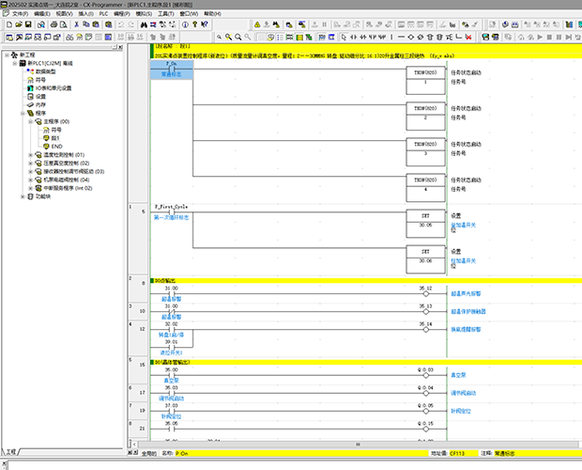The image size is (582, 470).
Task: Select the 内存 memory tree item
Action: (x=40, y=104)
